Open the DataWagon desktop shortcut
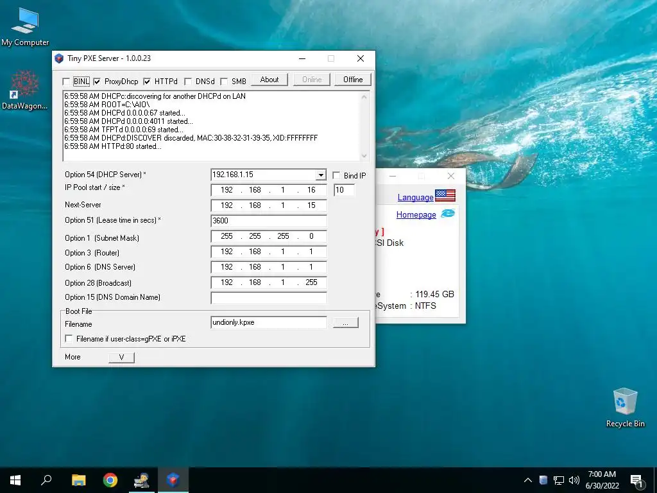This screenshot has width=657, height=493. [x=24, y=90]
